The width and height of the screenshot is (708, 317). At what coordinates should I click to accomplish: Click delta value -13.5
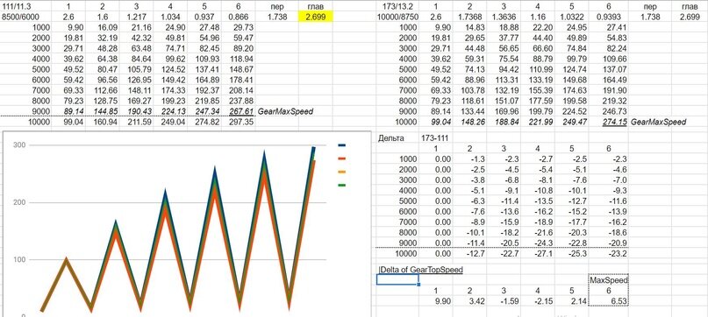[x=537, y=201]
